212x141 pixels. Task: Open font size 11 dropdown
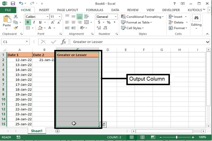pos(59,17)
